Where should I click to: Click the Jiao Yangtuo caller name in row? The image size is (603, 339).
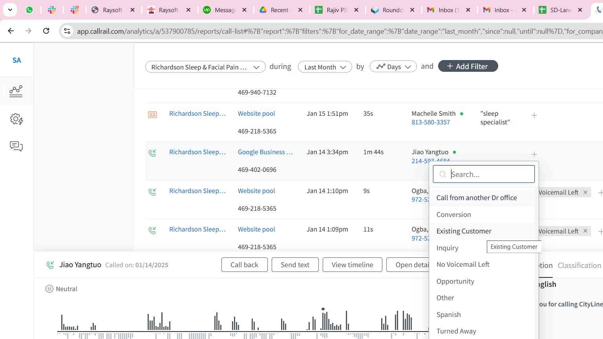[x=430, y=152]
